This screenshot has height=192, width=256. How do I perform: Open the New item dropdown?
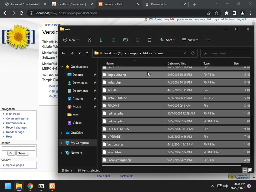[71, 40]
